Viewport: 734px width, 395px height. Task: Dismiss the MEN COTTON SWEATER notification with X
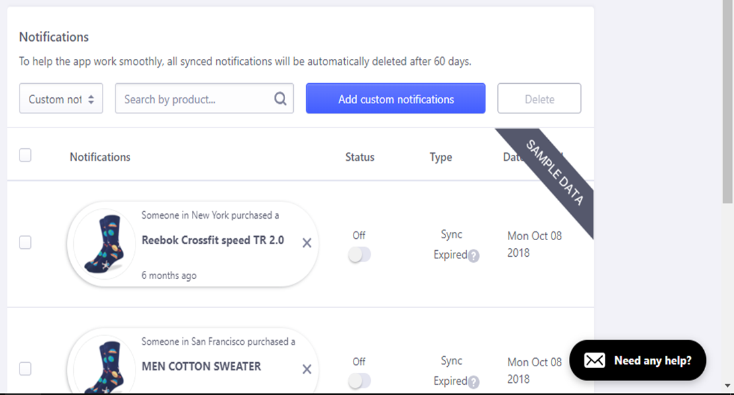point(307,370)
